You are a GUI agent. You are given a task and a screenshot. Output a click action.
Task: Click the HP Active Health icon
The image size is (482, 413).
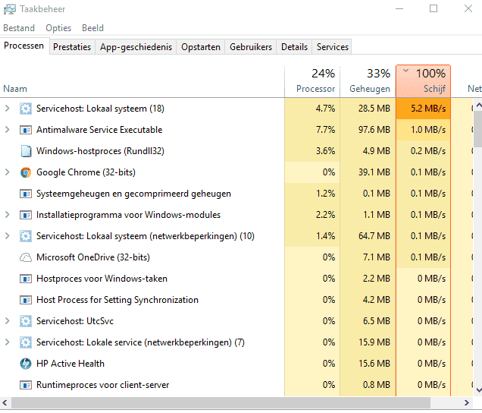tap(26, 364)
